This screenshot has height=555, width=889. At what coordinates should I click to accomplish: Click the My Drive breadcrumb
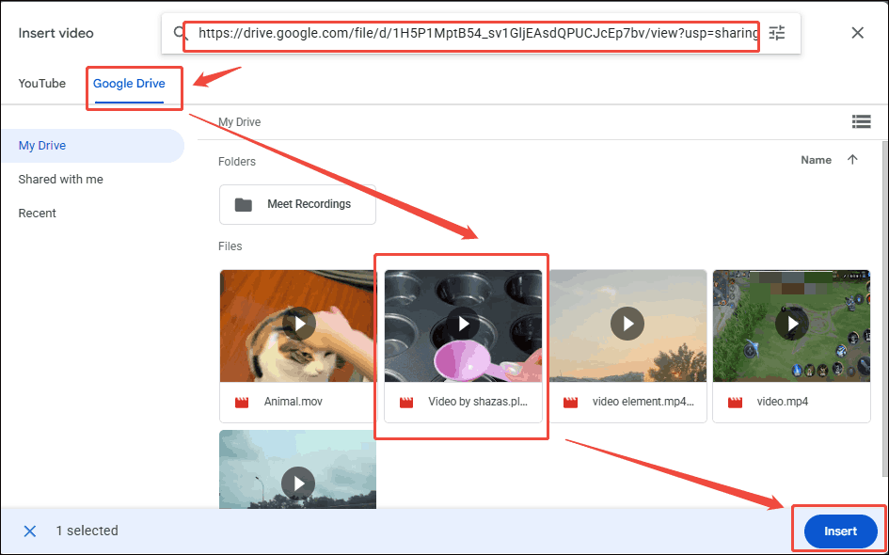tap(239, 122)
